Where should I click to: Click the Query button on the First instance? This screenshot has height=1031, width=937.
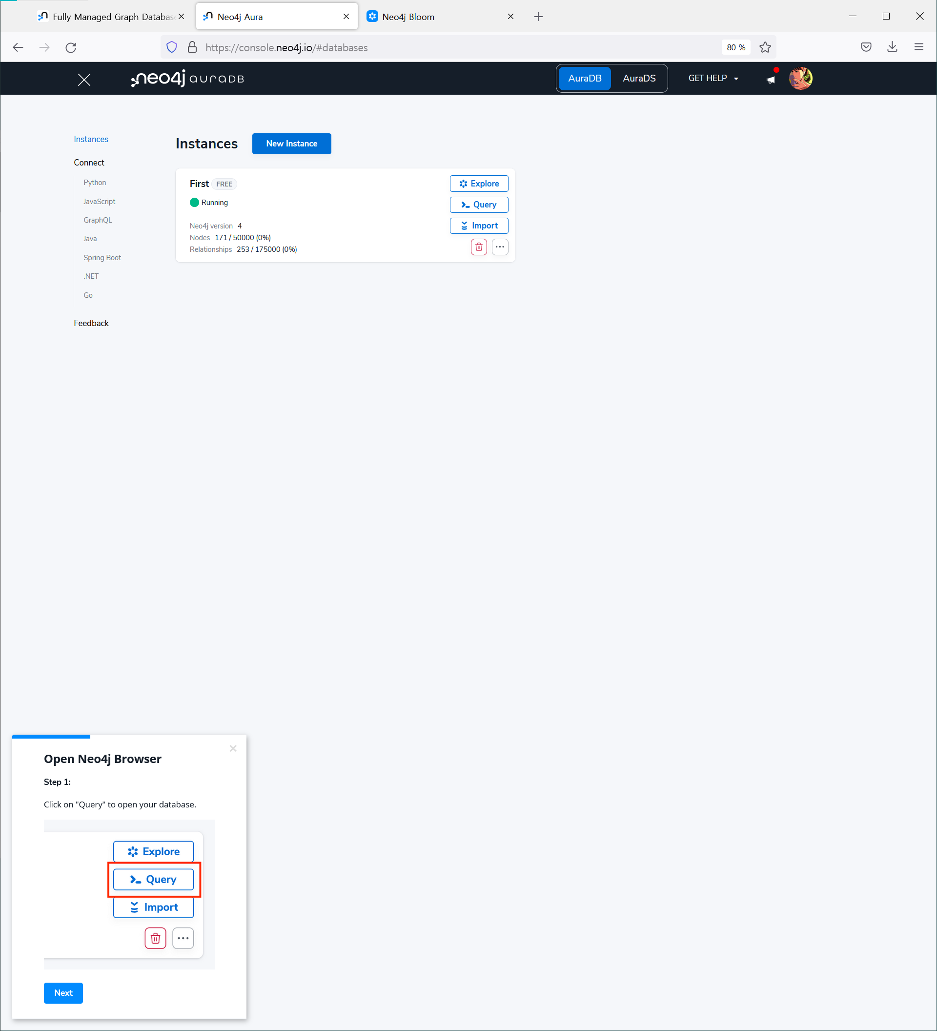(478, 205)
